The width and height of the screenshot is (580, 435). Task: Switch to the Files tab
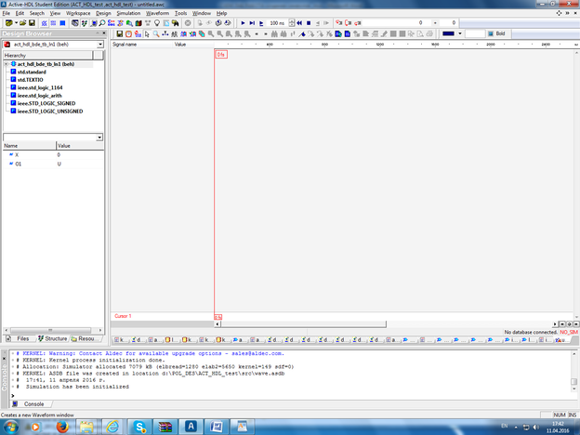tap(19, 339)
